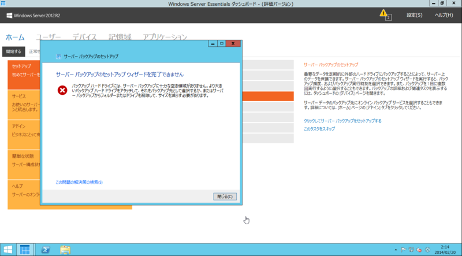
Task: Minimize the Dashboard main window
Action: (x=434, y=3)
